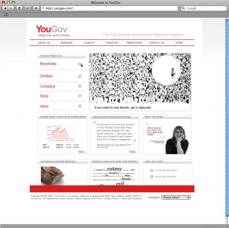Click the scrollbar down arrow
The height and width of the screenshot is (228, 229).
point(227,222)
